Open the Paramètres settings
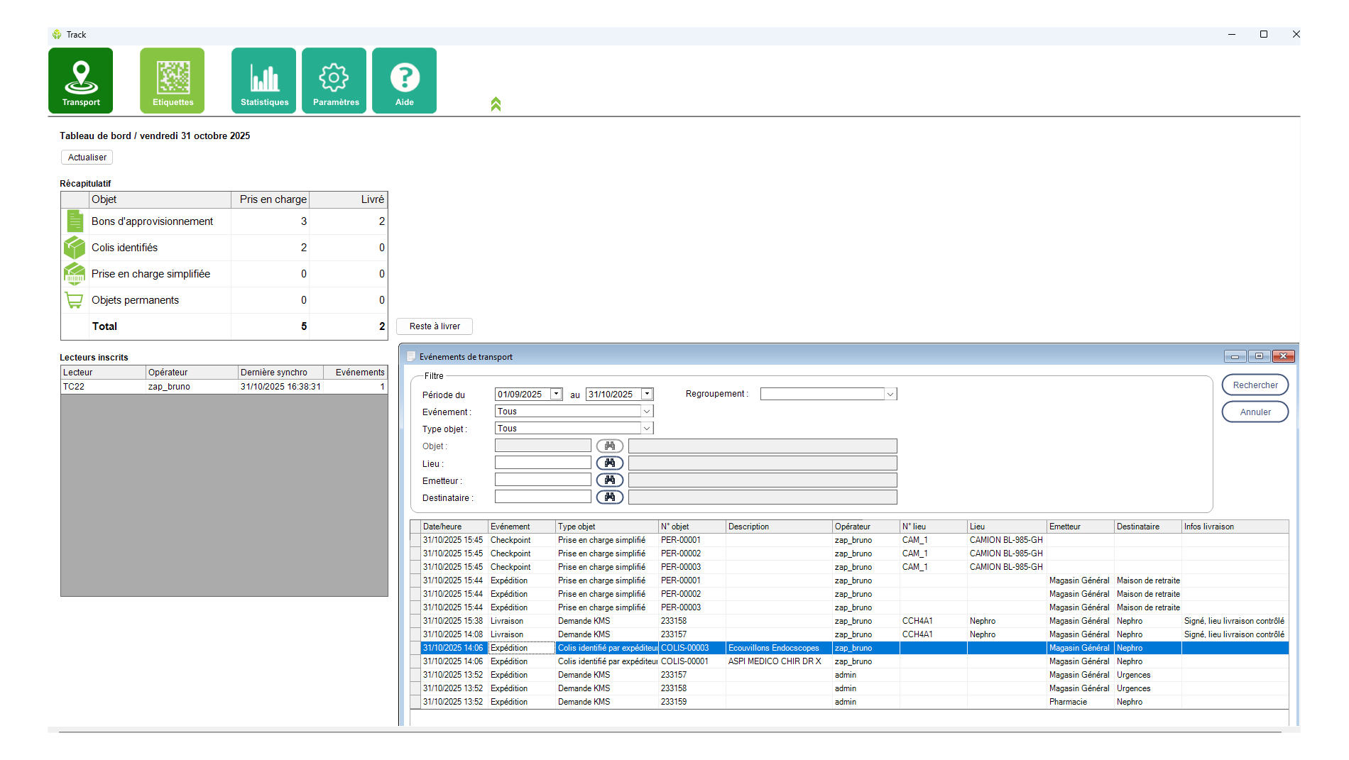The width and height of the screenshot is (1349, 760). (334, 81)
